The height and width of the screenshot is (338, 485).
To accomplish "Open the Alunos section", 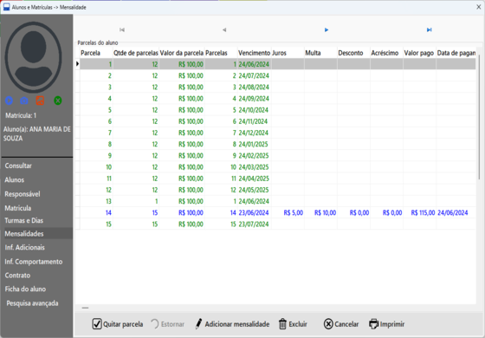I will [14, 180].
